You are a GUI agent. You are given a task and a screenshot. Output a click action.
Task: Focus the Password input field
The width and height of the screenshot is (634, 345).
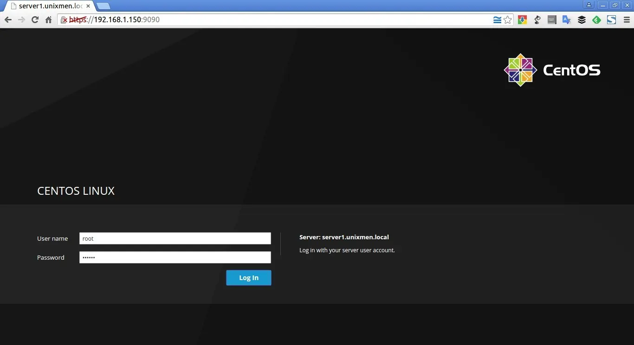[x=175, y=257]
